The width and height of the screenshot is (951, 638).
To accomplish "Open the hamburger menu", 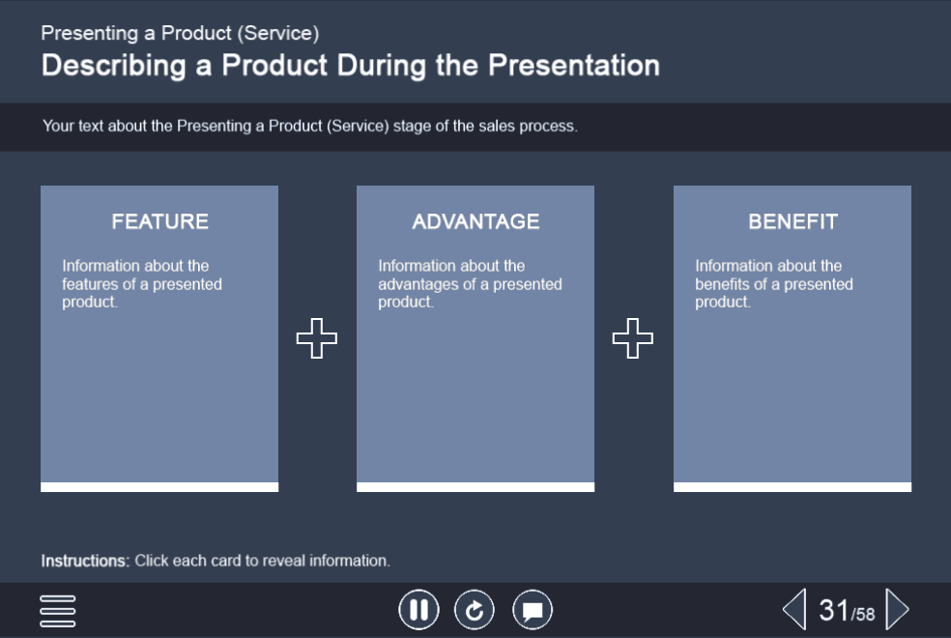I will (58, 610).
